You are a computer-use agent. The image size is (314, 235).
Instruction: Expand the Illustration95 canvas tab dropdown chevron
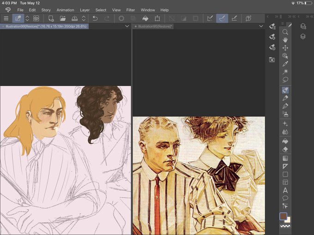point(261,26)
